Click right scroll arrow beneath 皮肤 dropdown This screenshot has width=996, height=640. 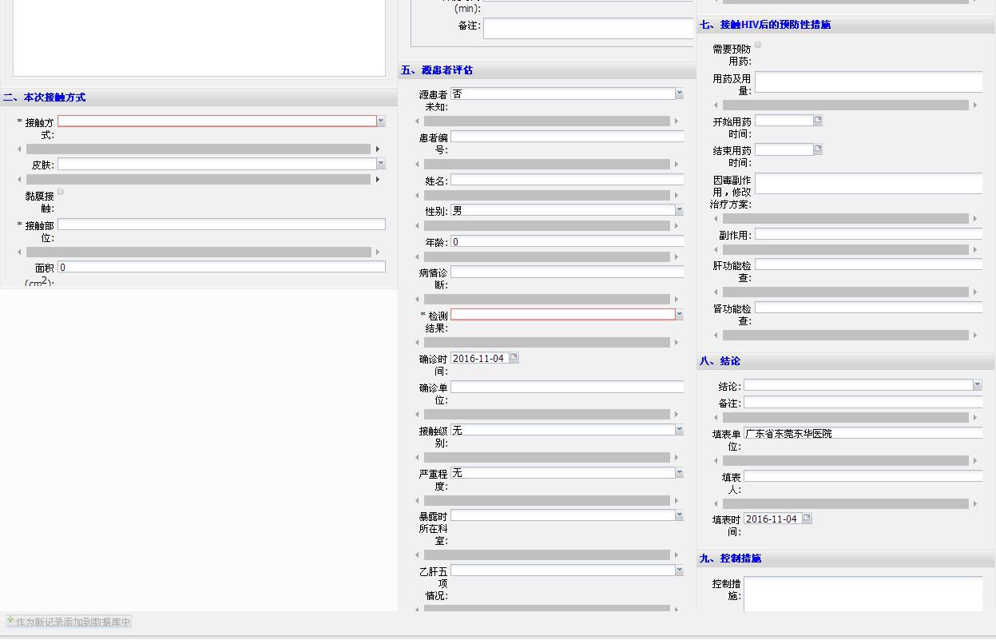pos(378,180)
